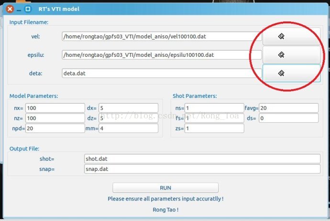Click the dz= input field
Image resolution: width=330 pixels, height=221 pixels.
pos(128,118)
